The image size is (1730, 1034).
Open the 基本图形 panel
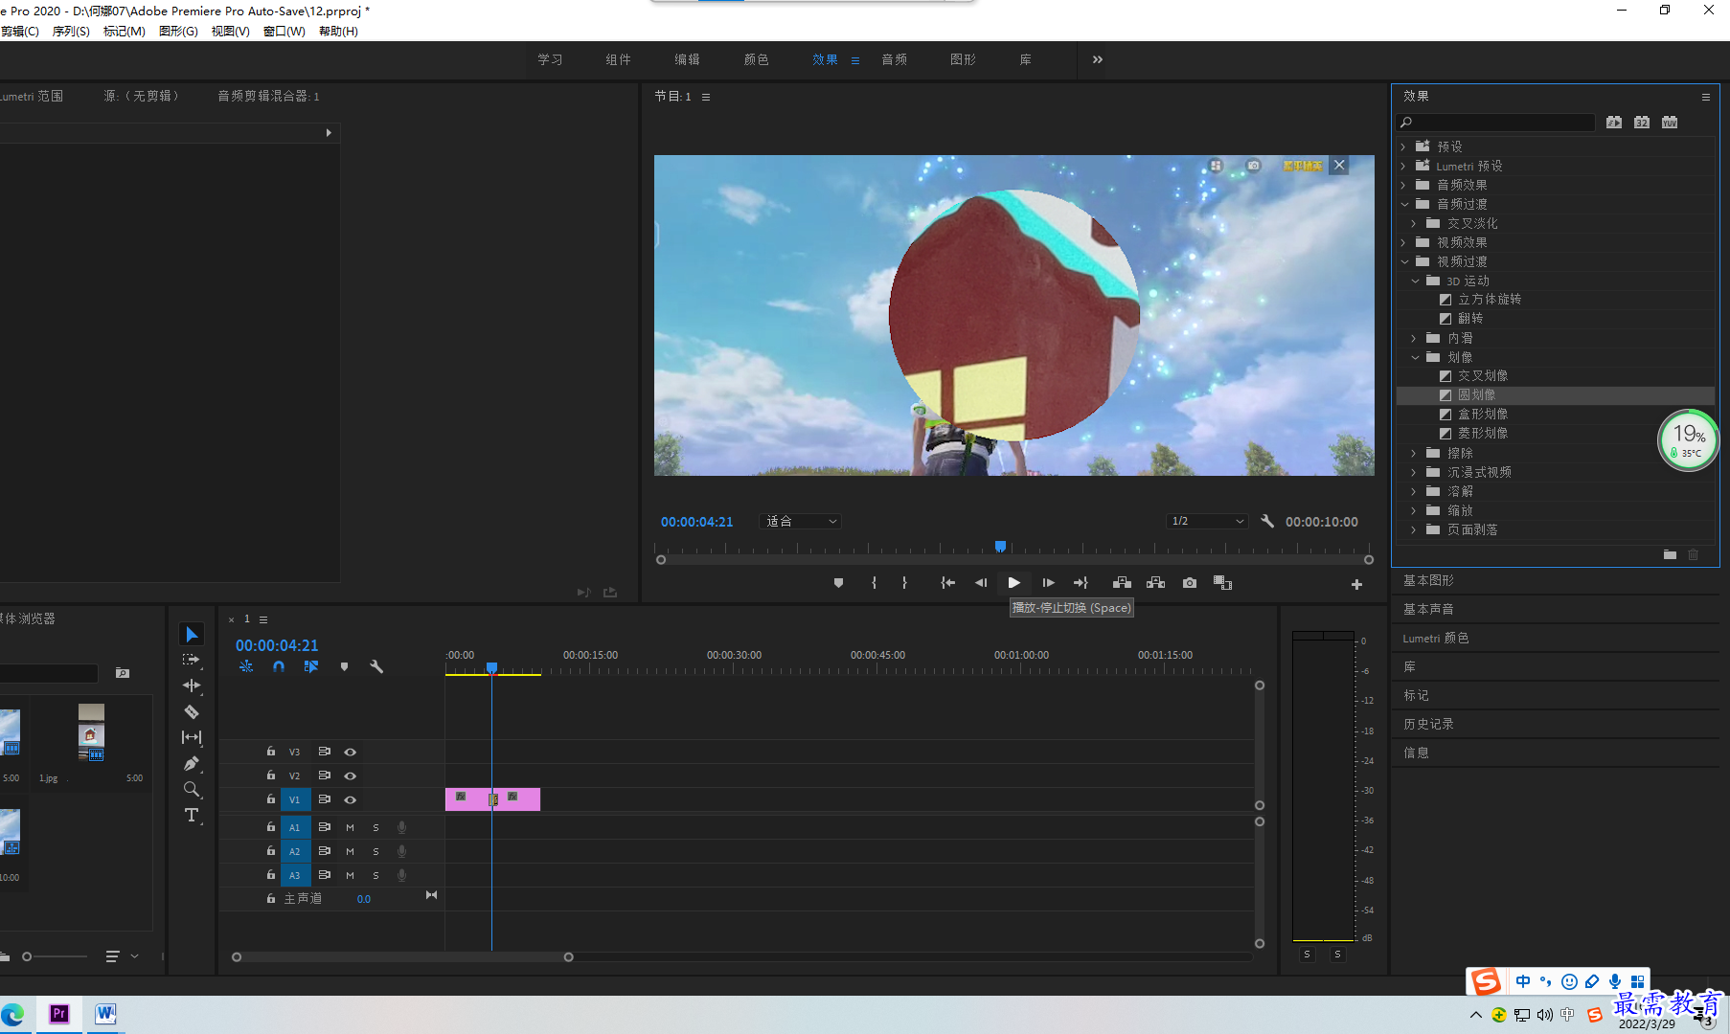coord(1428,580)
